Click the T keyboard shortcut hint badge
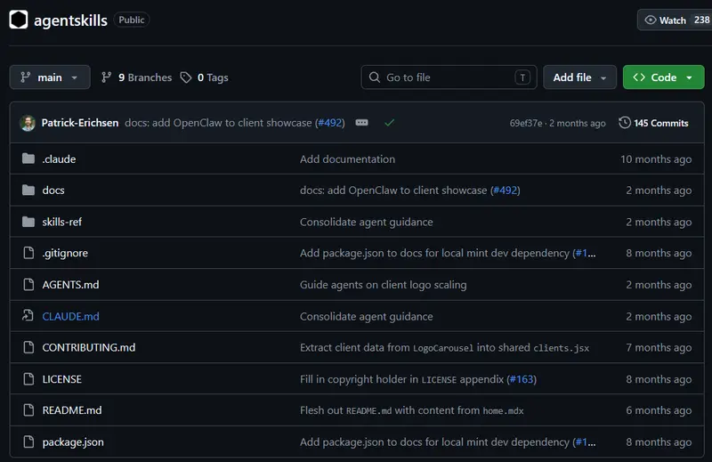This screenshot has height=462, width=712. click(522, 77)
